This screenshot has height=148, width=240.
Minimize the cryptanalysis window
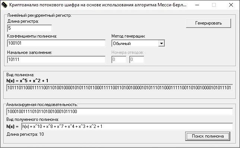click(197, 5)
